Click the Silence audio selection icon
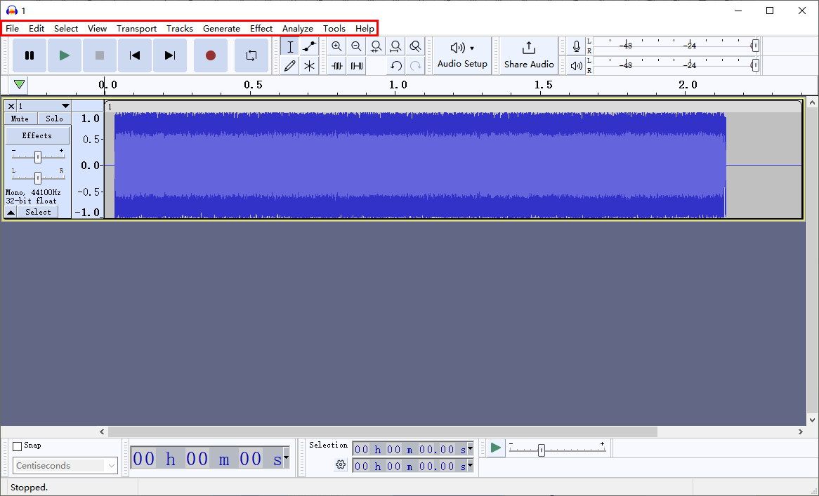 (356, 66)
